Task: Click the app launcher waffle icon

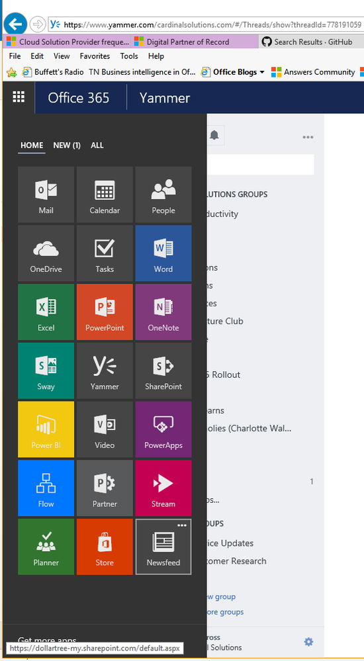Action: click(x=19, y=97)
